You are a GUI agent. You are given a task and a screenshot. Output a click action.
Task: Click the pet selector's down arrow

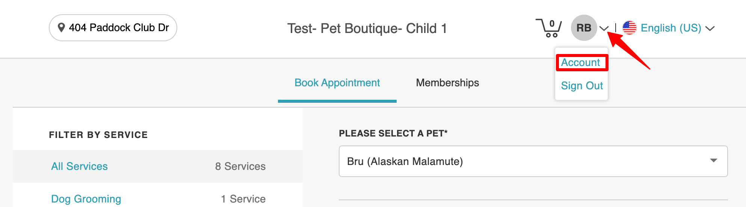(714, 160)
